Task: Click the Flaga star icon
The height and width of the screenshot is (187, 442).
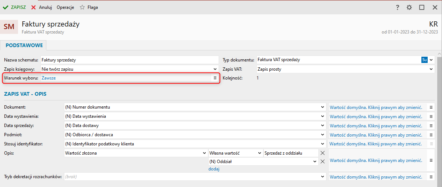Action: point(82,7)
